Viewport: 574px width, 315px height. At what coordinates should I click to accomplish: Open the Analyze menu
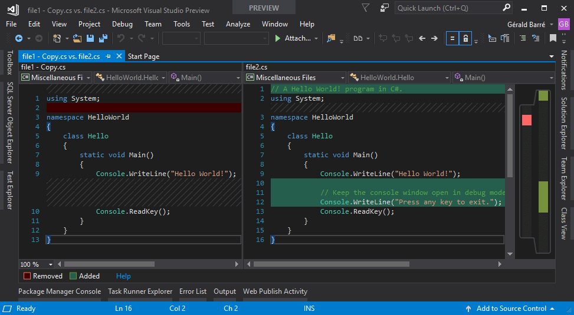click(238, 24)
